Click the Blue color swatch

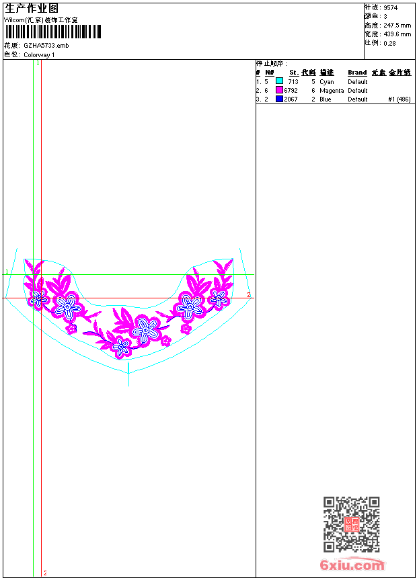click(x=279, y=99)
